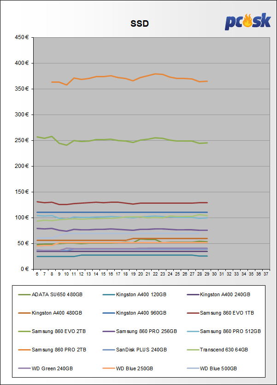Click the 100 € axis label

click(x=22, y=218)
